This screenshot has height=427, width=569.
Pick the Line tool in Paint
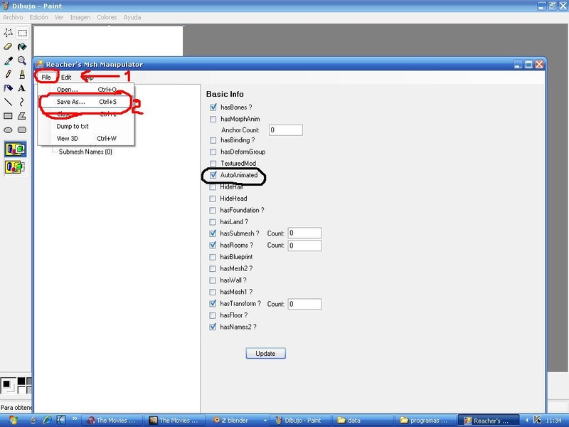(8, 102)
